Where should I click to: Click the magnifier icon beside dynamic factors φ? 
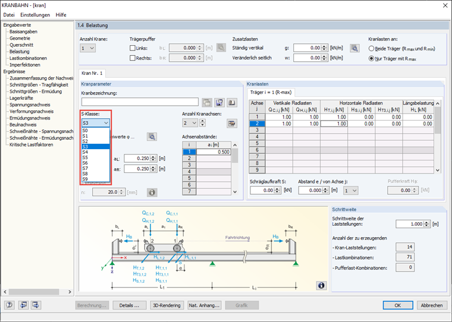coord(152,137)
